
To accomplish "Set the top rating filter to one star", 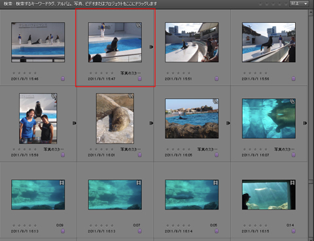I will pyautogui.click(x=260, y=4).
